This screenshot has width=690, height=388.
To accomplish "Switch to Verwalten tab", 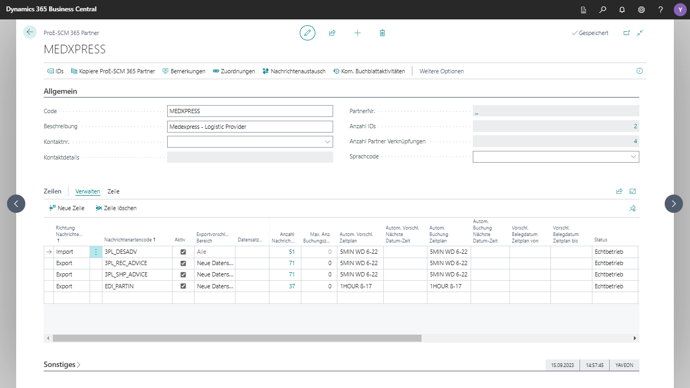I will pos(87,191).
